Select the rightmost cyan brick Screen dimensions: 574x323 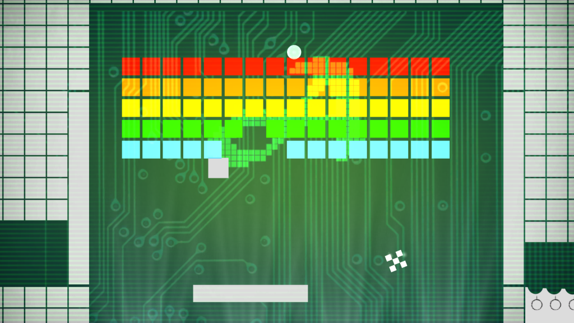[x=441, y=150]
